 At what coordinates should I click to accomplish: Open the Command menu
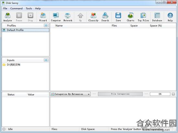click(17, 8)
